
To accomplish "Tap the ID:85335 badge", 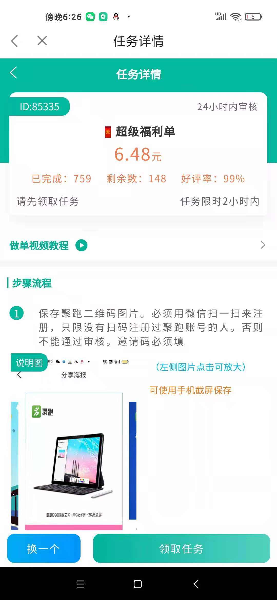I will [x=39, y=107].
